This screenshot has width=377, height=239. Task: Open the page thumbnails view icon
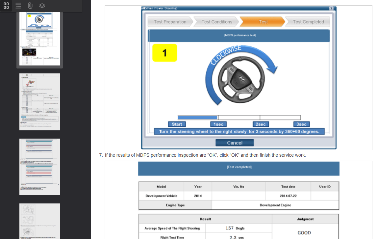[6, 6]
